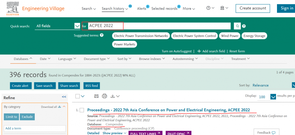The image size is (295, 135).
Task: Click Download all icon in By category
Action: (x=59, y=107)
